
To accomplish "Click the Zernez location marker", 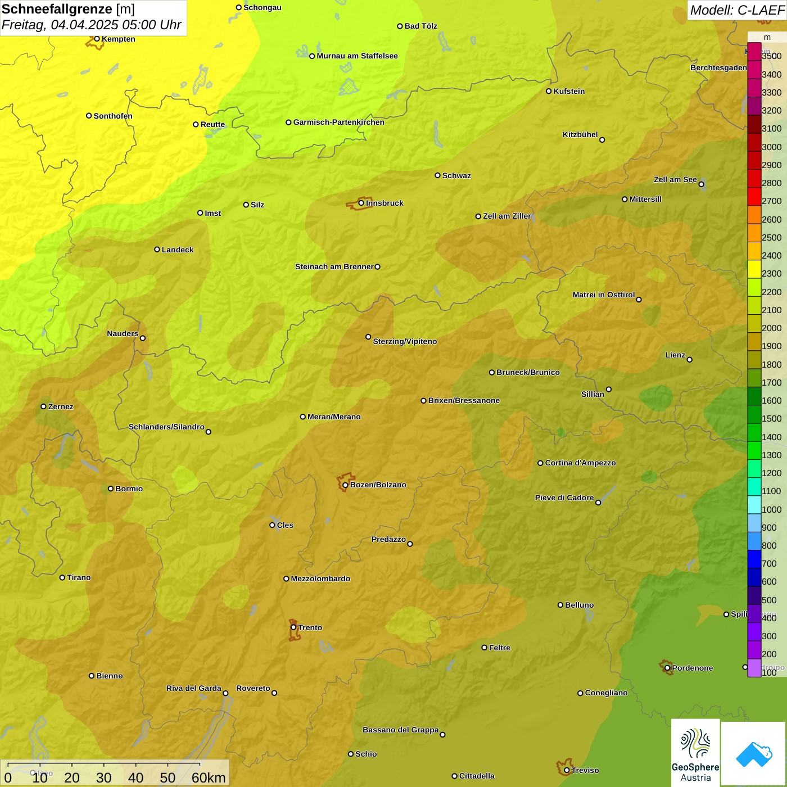I will [43, 406].
